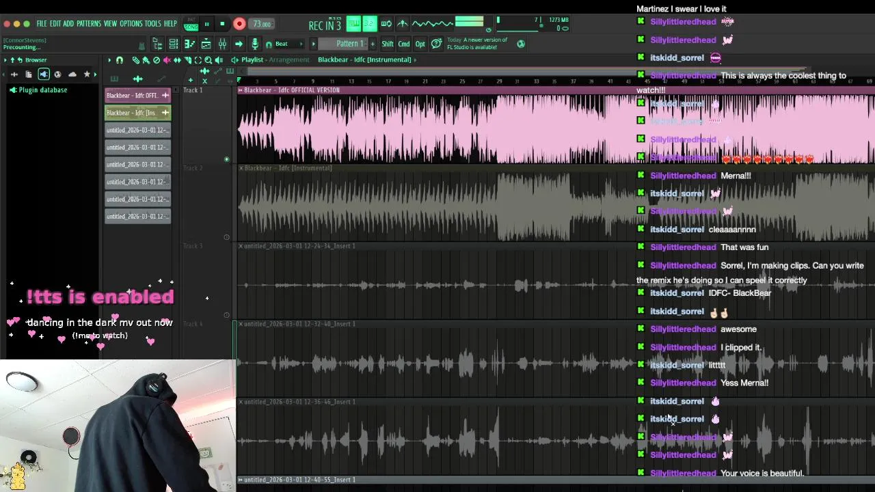Open the Sounds tab icon in Browser

(x=14, y=74)
